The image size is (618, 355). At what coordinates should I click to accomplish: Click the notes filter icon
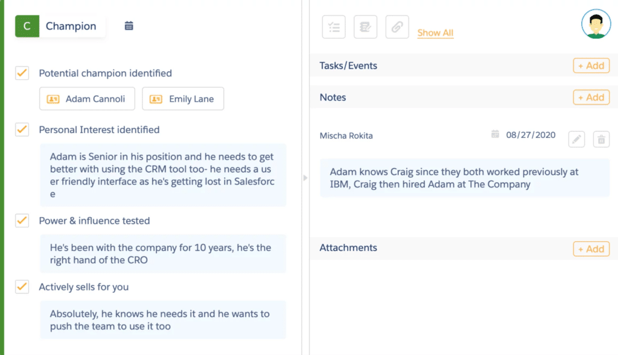click(x=365, y=27)
